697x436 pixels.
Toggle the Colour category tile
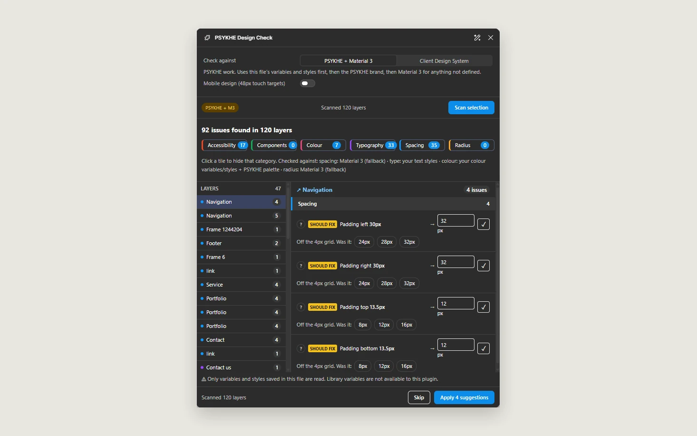324,145
